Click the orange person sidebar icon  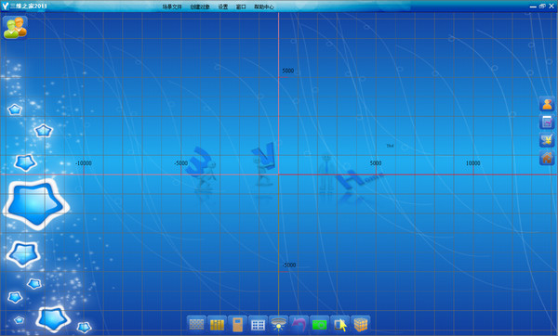(548, 104)
